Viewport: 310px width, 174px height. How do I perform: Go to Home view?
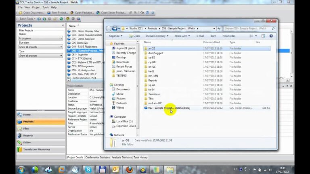tap(40, 115)
